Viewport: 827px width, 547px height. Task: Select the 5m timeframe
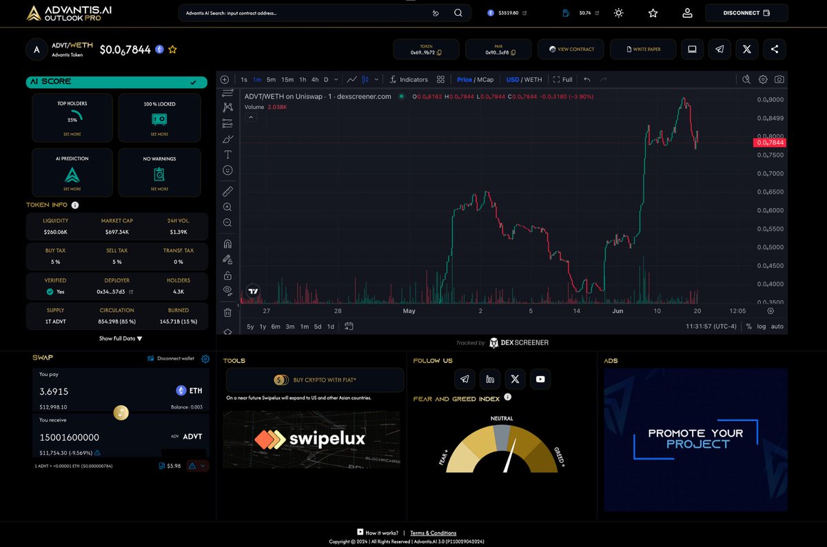coord(271,79)
